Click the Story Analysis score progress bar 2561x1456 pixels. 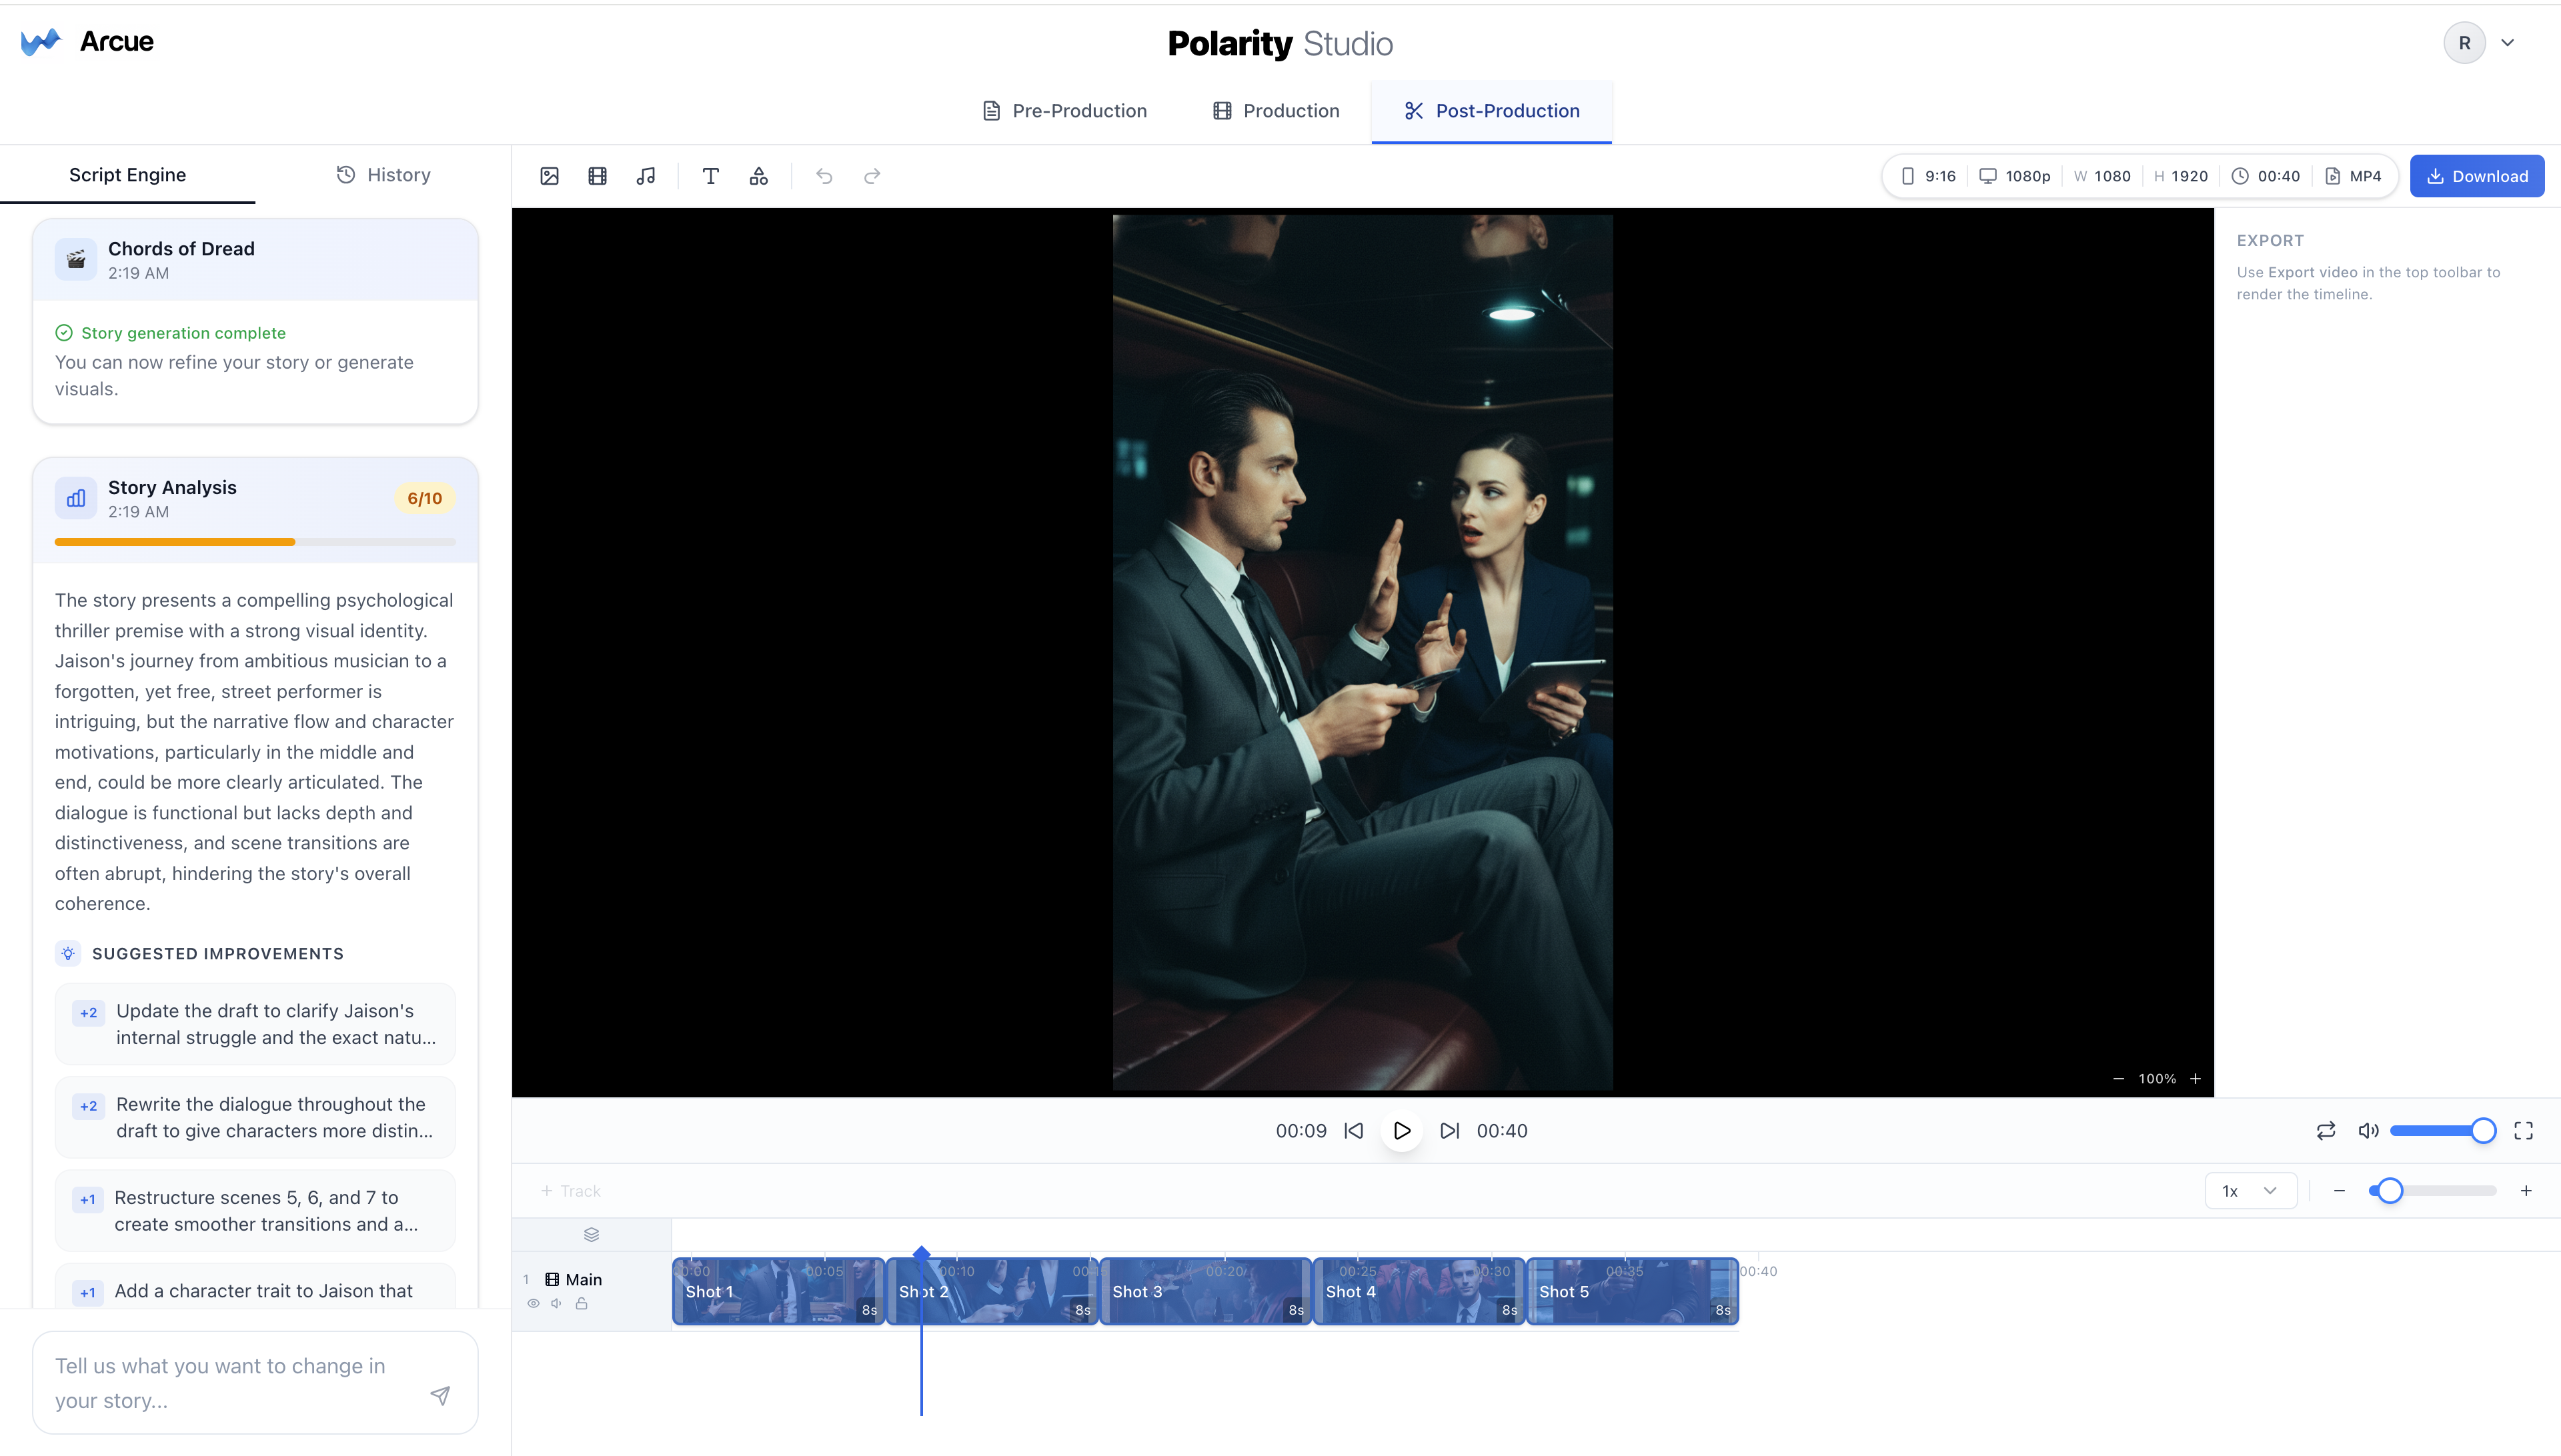tap(255, 542)
